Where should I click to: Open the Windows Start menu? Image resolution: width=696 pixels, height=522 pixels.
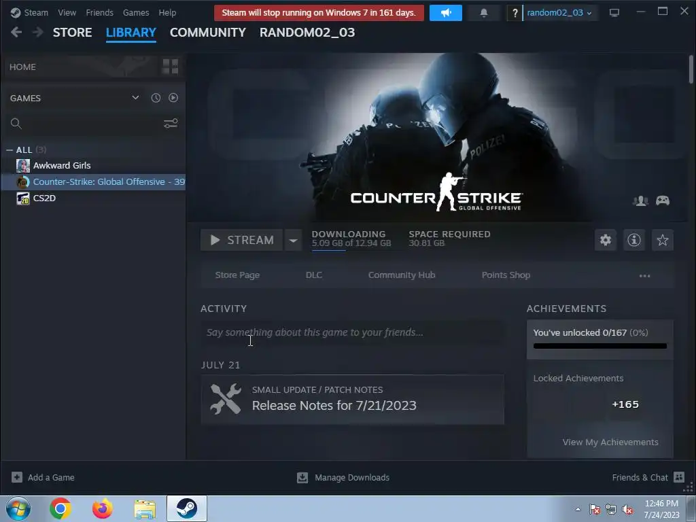[x=18, y=508]
